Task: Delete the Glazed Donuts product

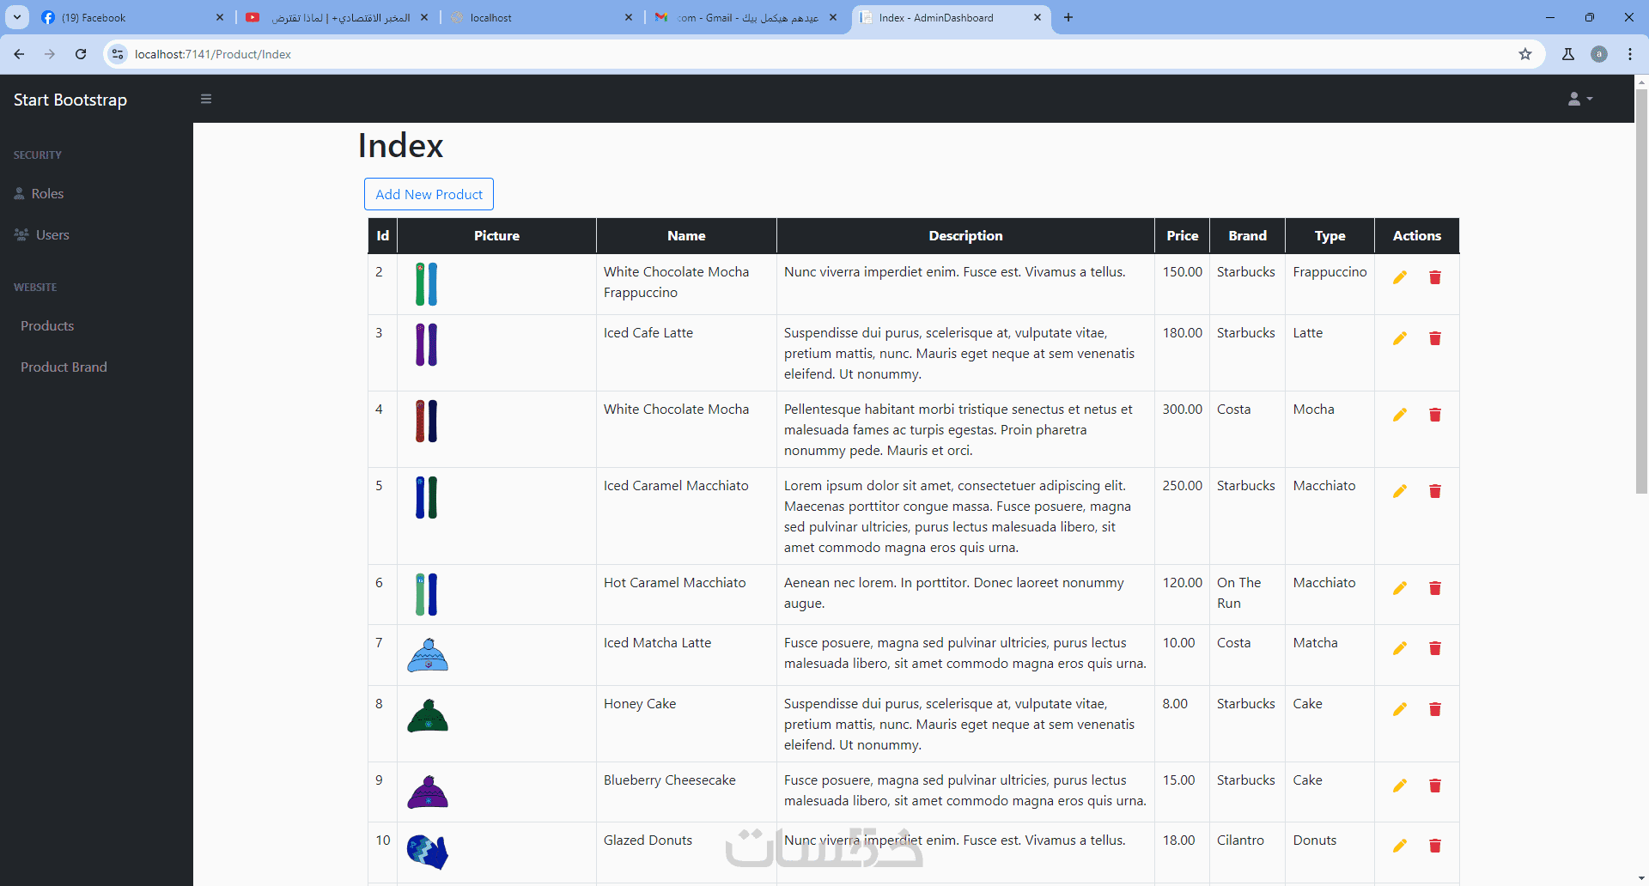Action: coord(1435,846)
